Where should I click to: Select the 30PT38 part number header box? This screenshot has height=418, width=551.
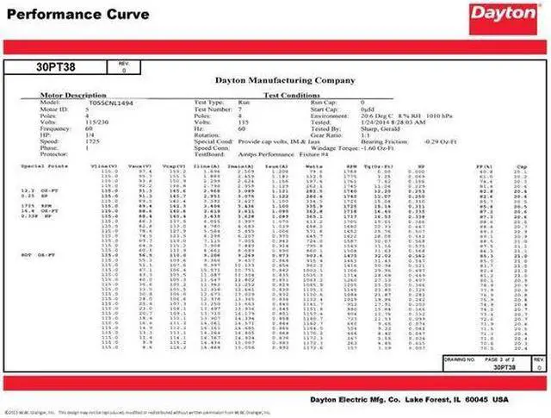coord(58,66)
